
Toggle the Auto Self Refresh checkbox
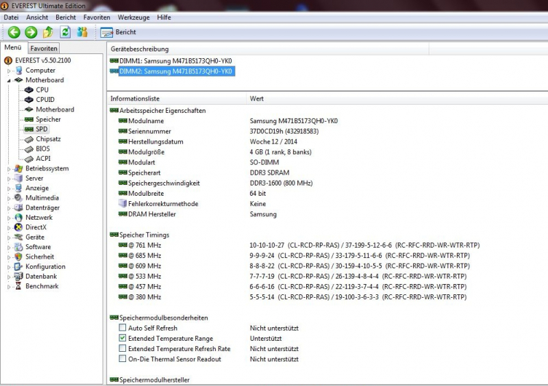coord(123,328)
